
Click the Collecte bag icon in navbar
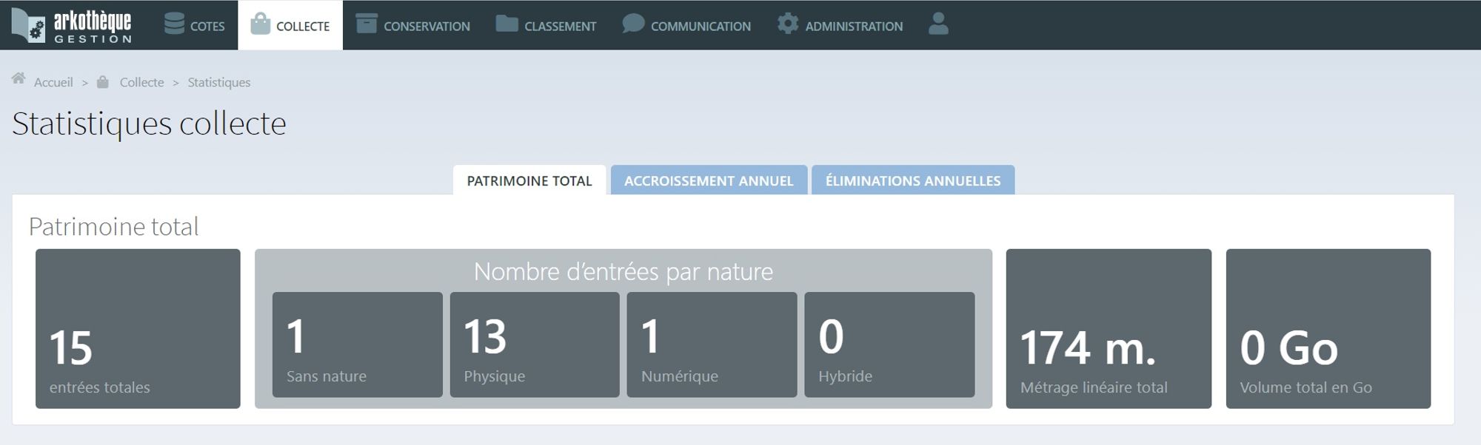(x=260, y=24)
